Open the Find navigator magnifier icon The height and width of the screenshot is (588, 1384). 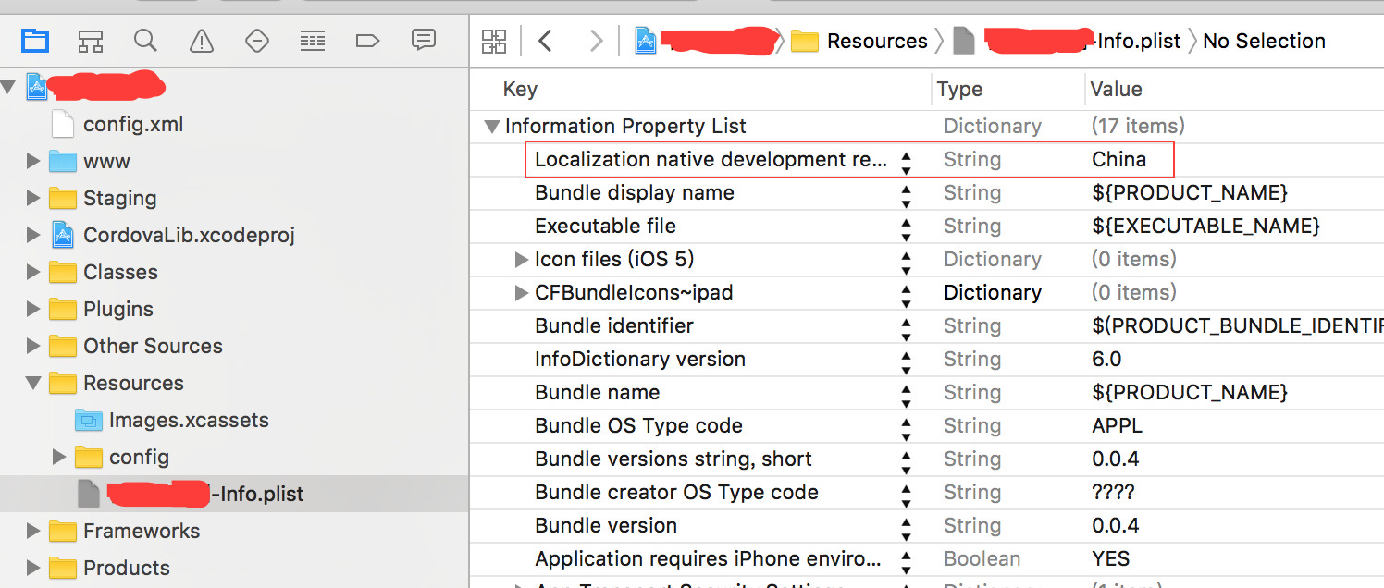pyautogui.click(x=145, y=41)
